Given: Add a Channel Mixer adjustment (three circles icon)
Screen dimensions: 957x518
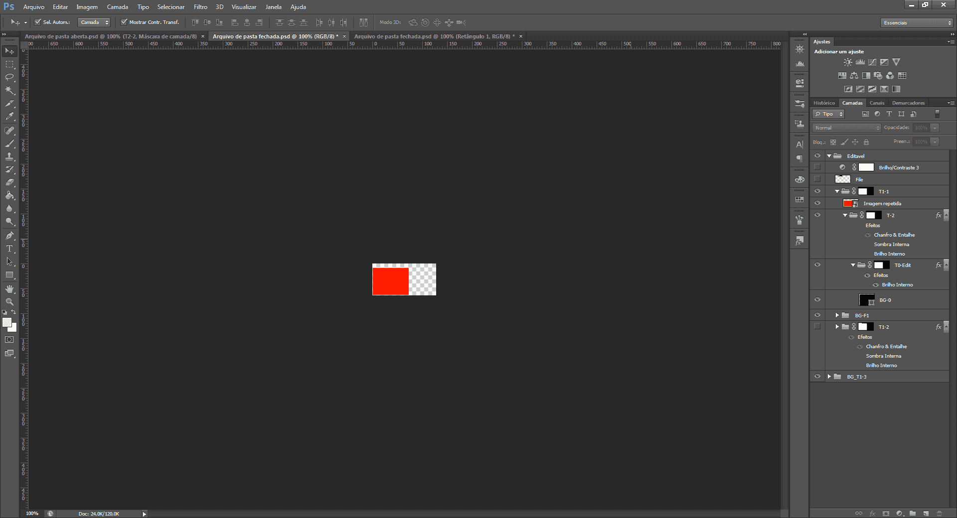Looking at the screenshot, I should [890, 76].
